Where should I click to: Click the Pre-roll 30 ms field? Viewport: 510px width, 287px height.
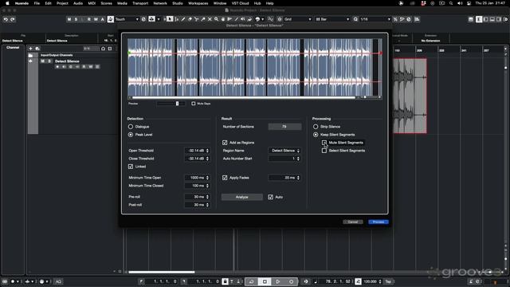pyautogui.click(x=197, y=197)
